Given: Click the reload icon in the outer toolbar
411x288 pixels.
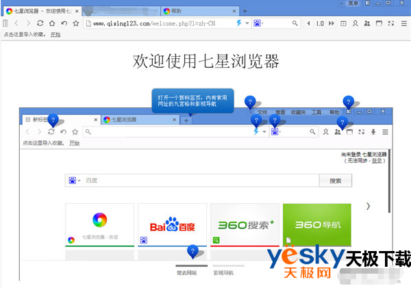Looking at the screenshot, I should 40,23.
